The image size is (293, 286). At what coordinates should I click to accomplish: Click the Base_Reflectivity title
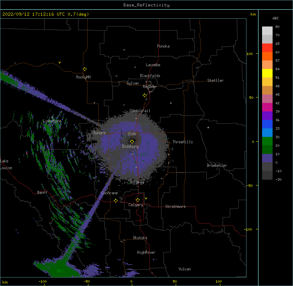point(146,5)
